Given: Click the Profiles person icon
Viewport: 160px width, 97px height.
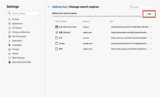Looking at the screenshot, I should pyautogui.click(x=10, y=19).
